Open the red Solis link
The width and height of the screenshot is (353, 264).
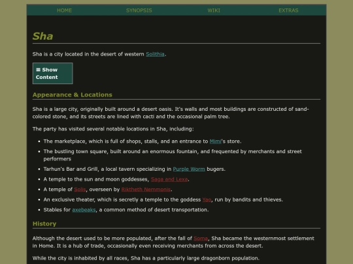[80, 189]
